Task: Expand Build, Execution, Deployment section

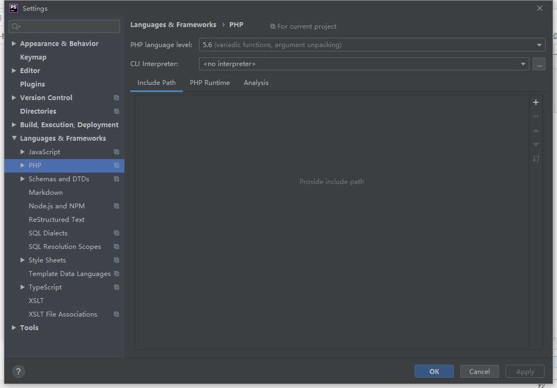Action: [x=14, y=124]
